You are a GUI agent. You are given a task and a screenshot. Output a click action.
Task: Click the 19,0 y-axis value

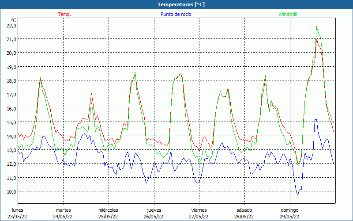pyautogui.click(x=11, y=67)
